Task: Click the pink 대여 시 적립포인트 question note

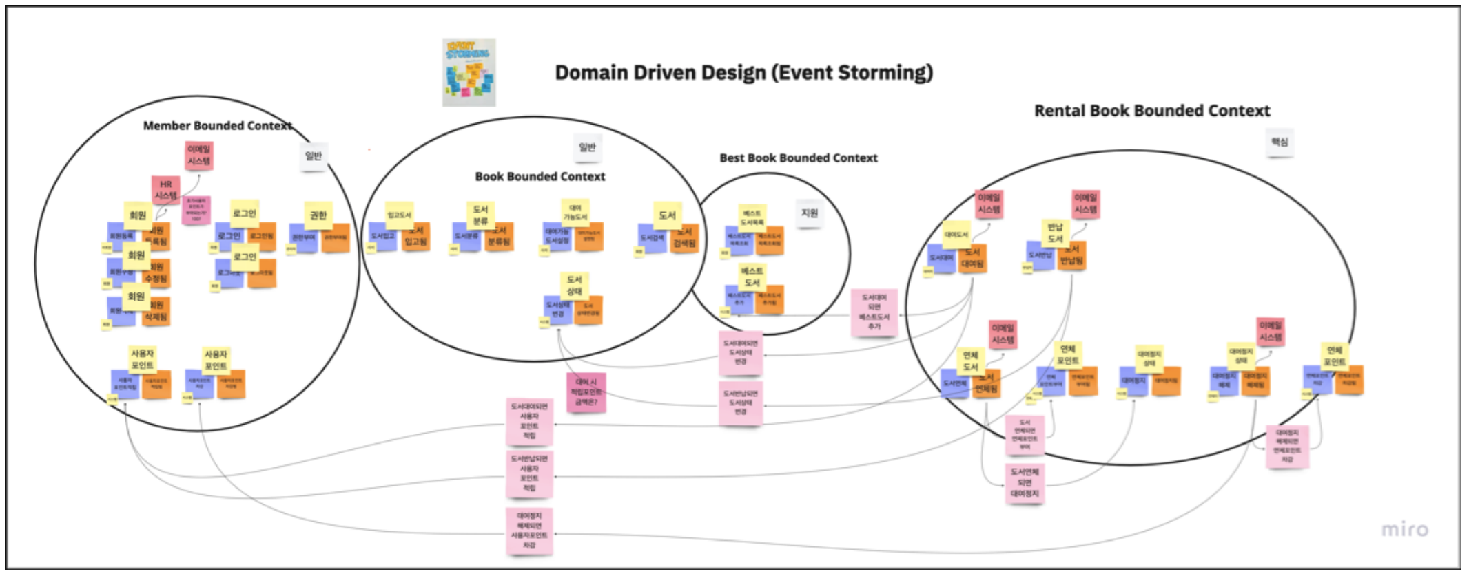Action: (586, 392)
